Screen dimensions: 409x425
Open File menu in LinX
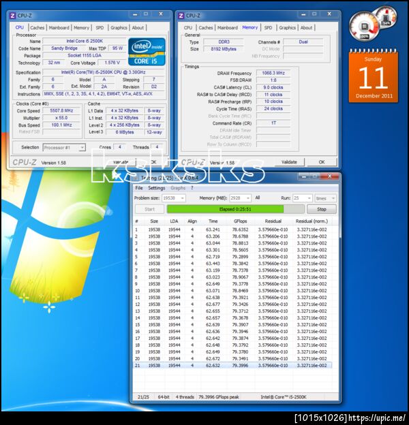point(139,188)
